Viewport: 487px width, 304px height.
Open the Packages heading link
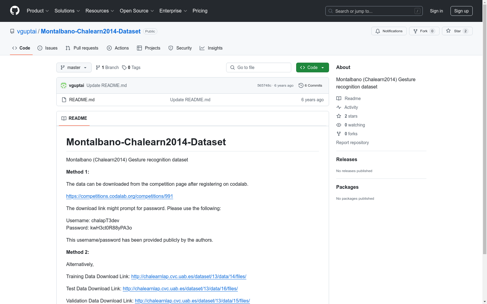point(347,187)
